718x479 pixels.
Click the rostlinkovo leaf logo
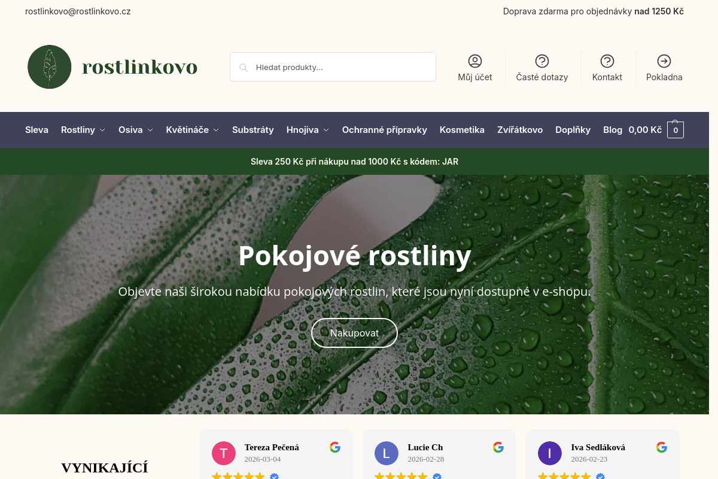[x=50, y=67]
